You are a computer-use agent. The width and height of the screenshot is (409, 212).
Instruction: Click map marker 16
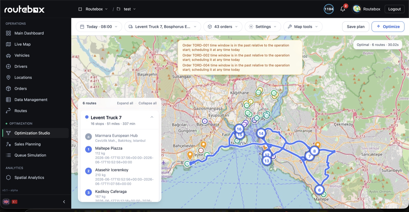tap(239, 129)
